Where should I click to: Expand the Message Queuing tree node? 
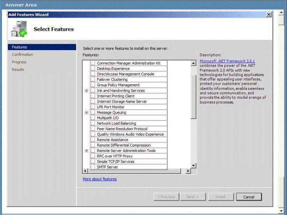86,112
